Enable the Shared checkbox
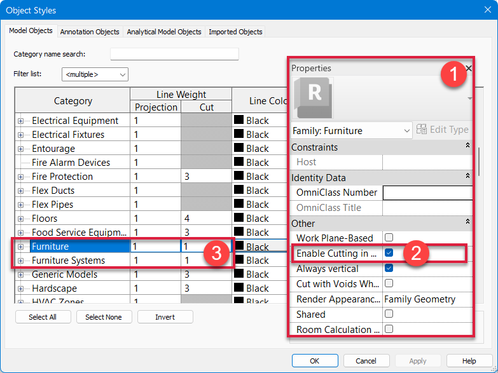Image resolution: width=498 pixels, height=373 pixels. pyautogui.click(x=389, y=314)
